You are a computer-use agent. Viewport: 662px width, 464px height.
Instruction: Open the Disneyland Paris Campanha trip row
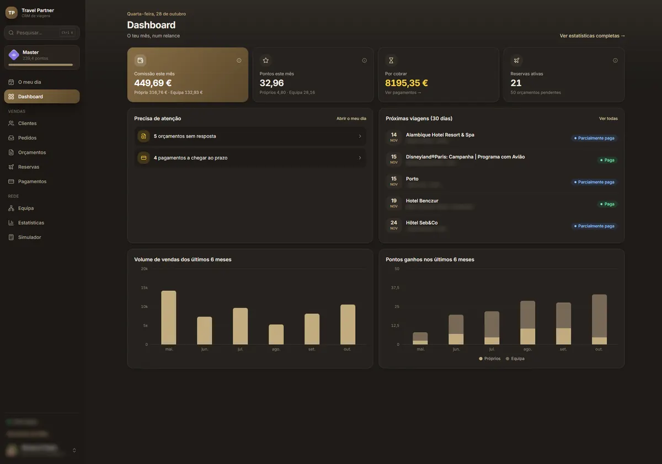pos(501,160)
